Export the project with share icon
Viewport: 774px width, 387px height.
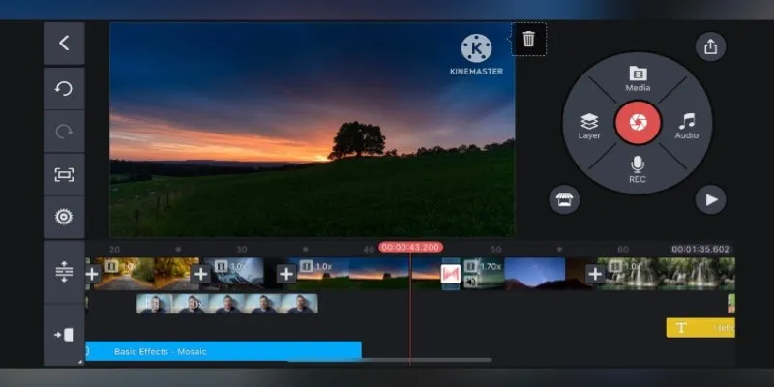click(710, 46)
